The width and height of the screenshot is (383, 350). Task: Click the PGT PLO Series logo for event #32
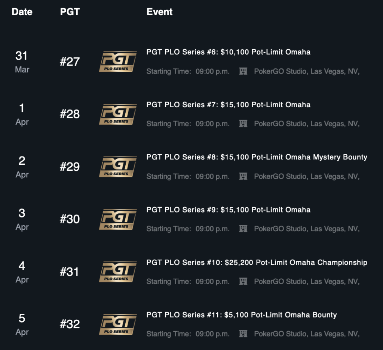[118, 324]
